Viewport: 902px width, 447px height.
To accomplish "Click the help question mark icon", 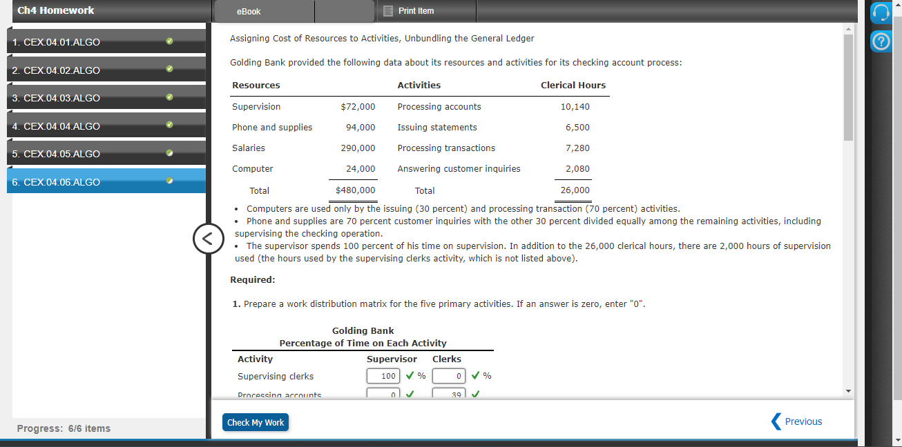I will pos(881,41).
